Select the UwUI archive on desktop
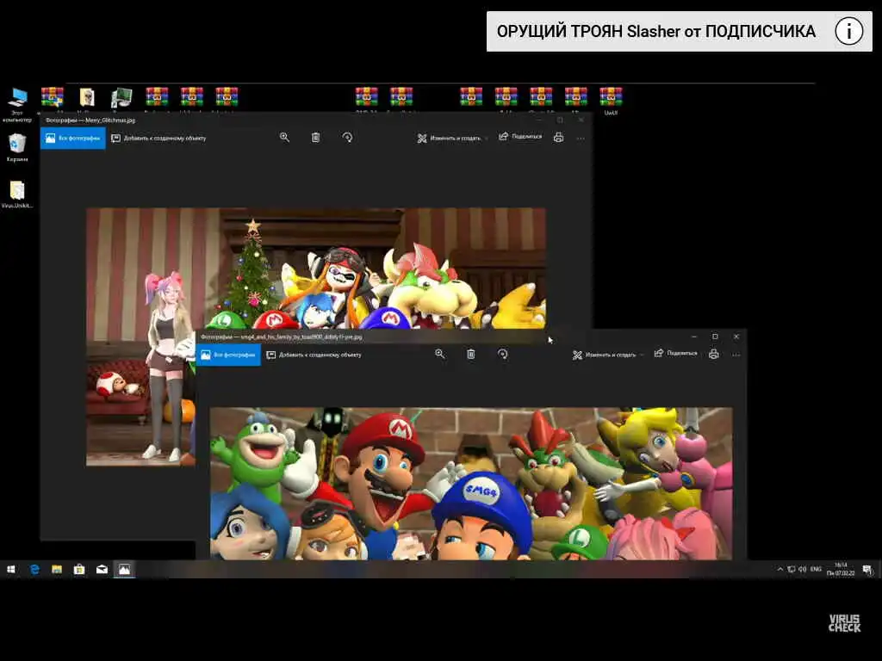 point(611,101)
